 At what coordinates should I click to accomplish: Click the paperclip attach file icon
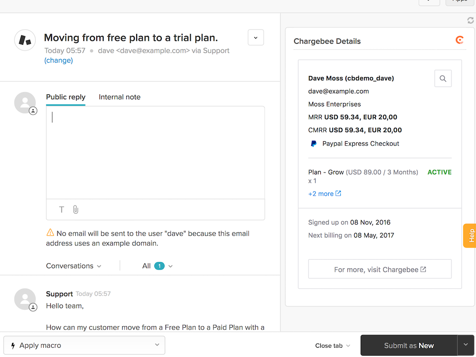(76, 210)
